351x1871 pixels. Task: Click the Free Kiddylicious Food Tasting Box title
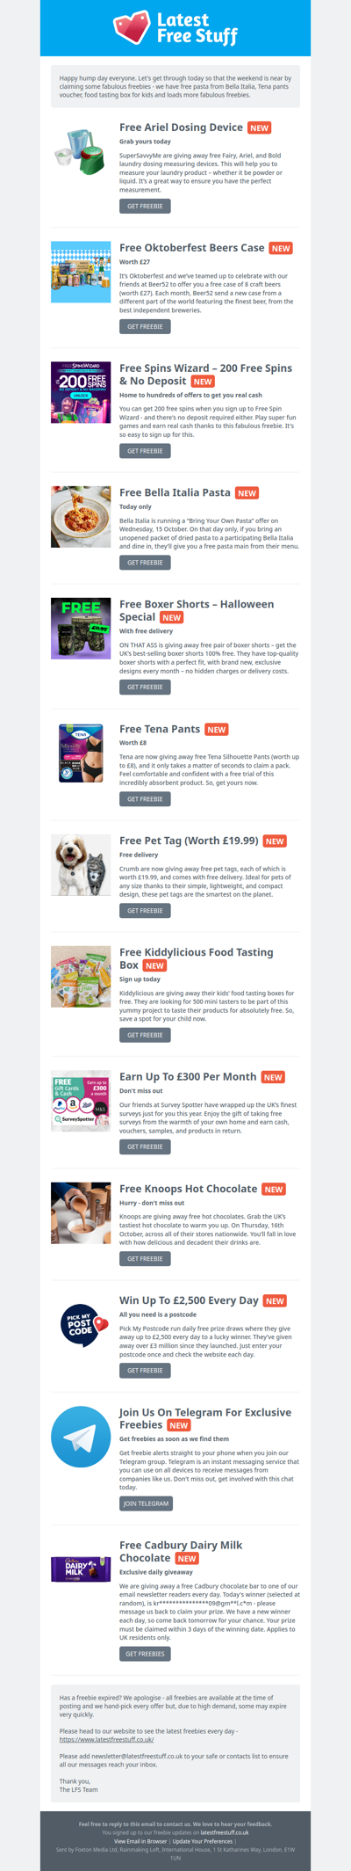(x=197, y=958)
